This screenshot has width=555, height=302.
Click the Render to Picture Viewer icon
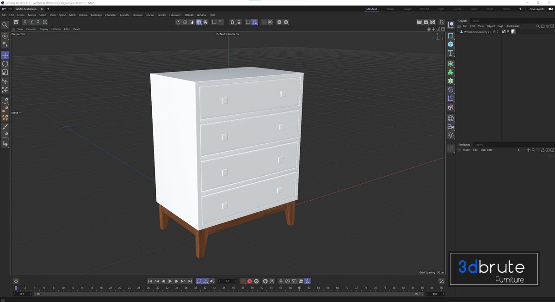click(425, 22)
